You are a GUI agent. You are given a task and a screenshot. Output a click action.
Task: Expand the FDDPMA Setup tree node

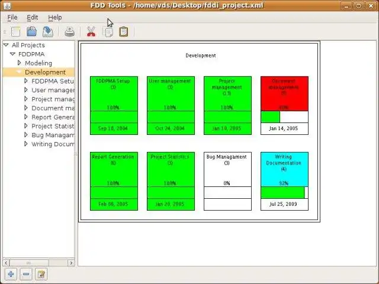(26, 81)
